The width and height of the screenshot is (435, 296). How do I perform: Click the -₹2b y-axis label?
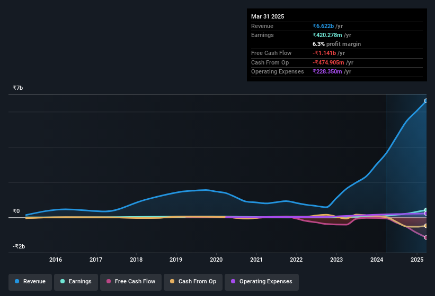pos(19,246)
